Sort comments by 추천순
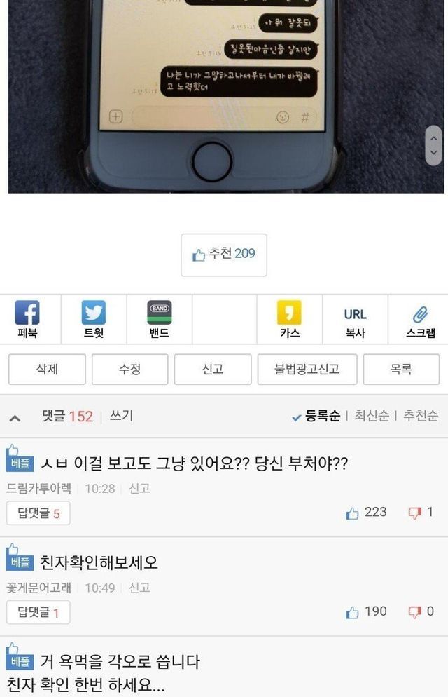 tap(421, 416)
